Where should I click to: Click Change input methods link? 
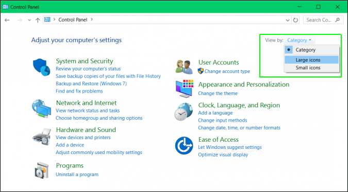point(223,121)
